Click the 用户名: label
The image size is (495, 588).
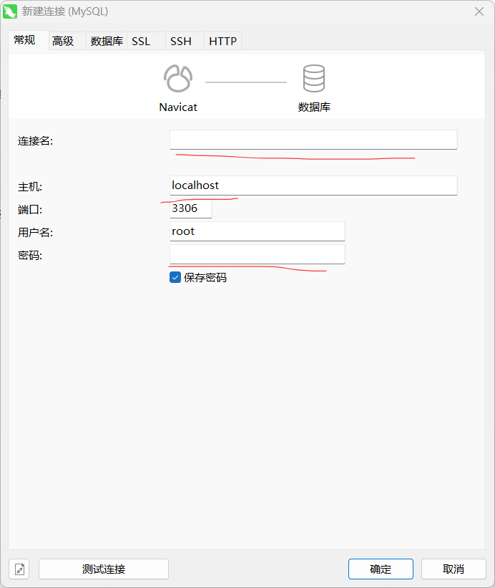tap(35, 233)
